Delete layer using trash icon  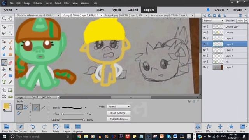point(240,16)
